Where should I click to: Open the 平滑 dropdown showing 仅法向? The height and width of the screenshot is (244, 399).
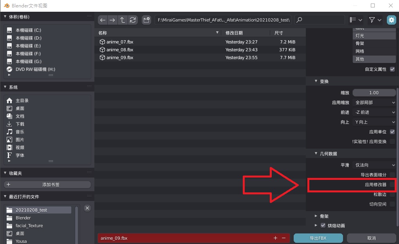tap(374, 165)
